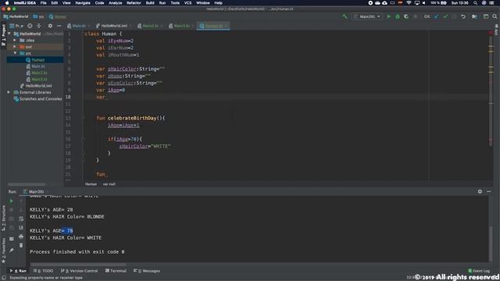Click the horizontal scrollbar in the console

(x=78, y=265)
